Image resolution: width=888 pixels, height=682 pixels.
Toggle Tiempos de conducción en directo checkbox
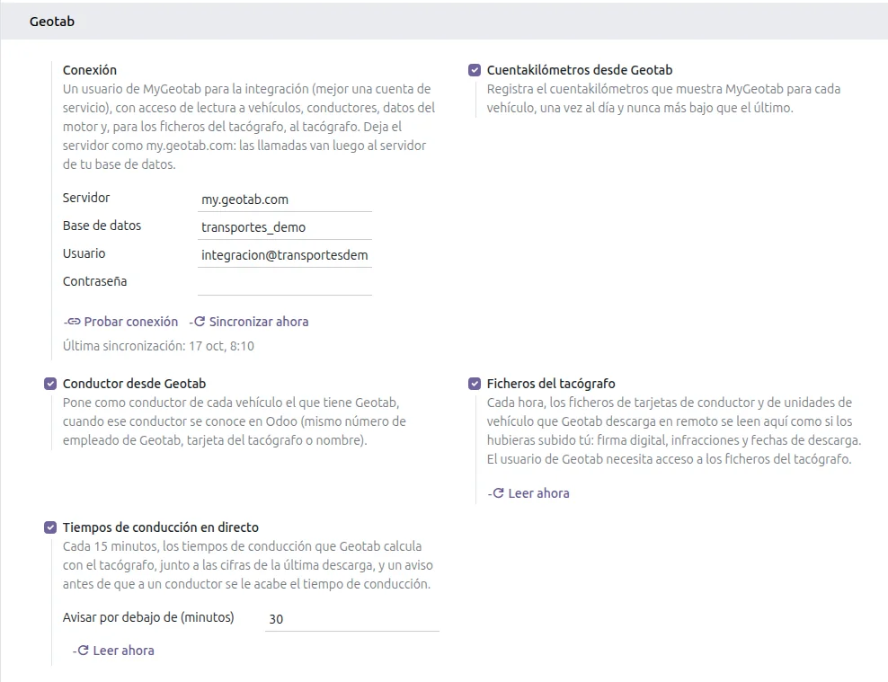click(50, 527)
